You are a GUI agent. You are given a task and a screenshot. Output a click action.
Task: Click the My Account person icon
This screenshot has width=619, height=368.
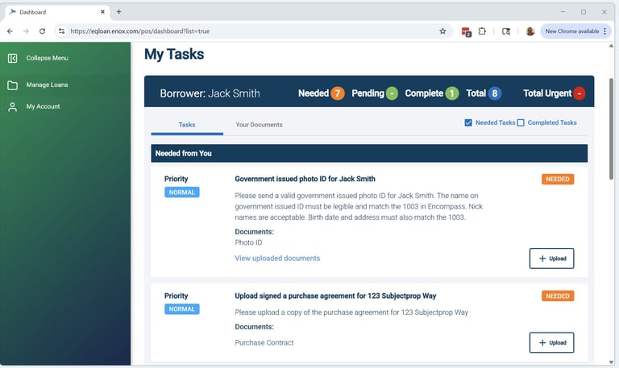[x=12, y=107]
